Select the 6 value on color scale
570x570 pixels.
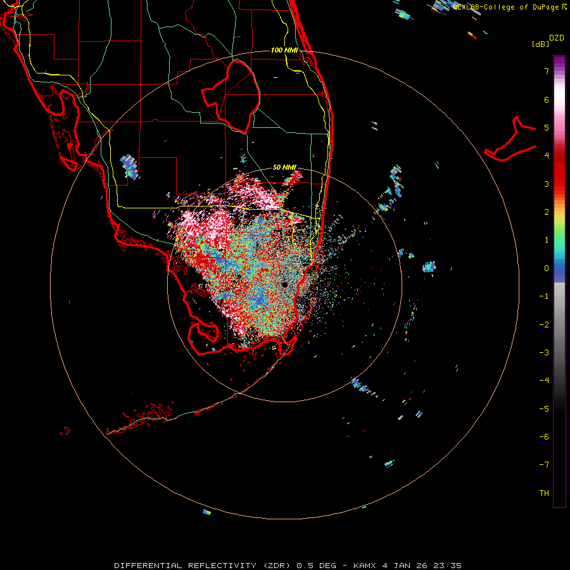coord(547,99)
